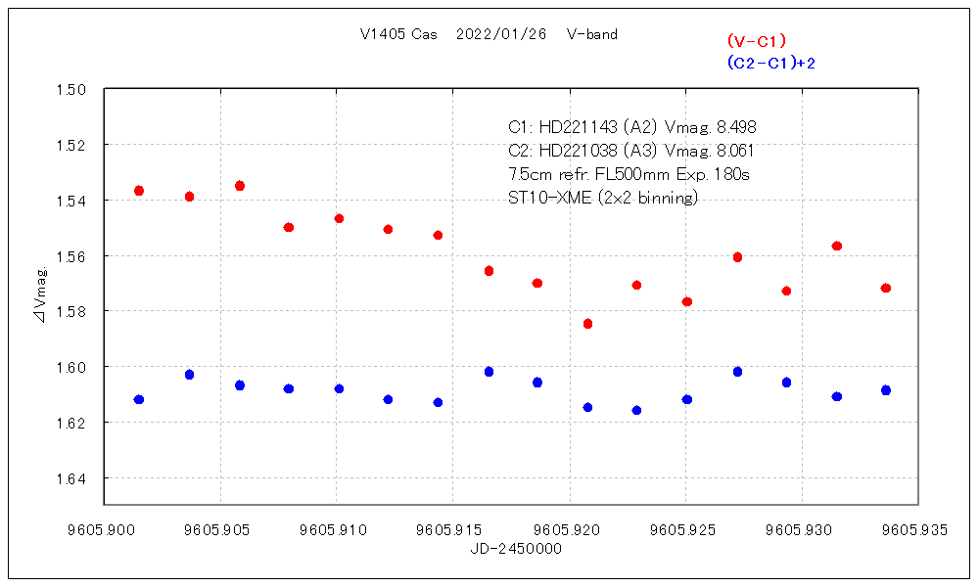
Task: Click the leftmost red data point
Action: click(x=139, y=191)
